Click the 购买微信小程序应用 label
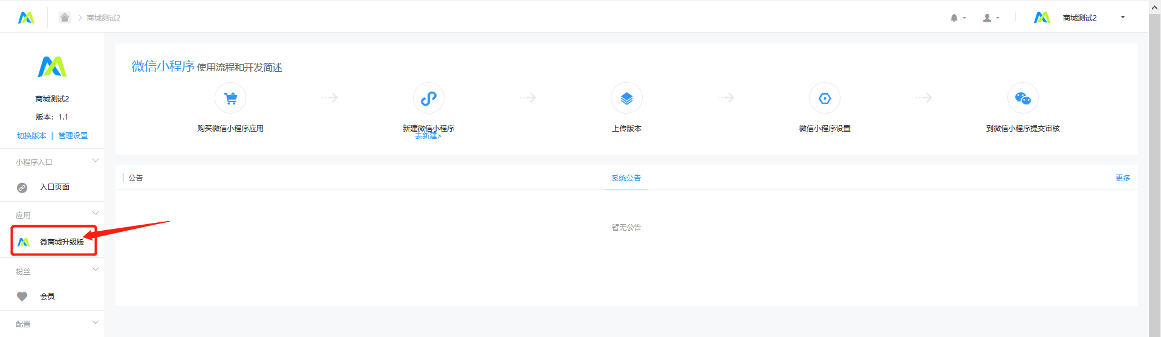 [230, 129]
